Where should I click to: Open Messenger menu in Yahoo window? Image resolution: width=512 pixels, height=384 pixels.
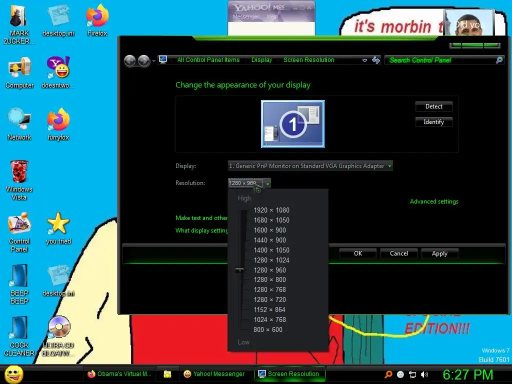coord(245,16)
